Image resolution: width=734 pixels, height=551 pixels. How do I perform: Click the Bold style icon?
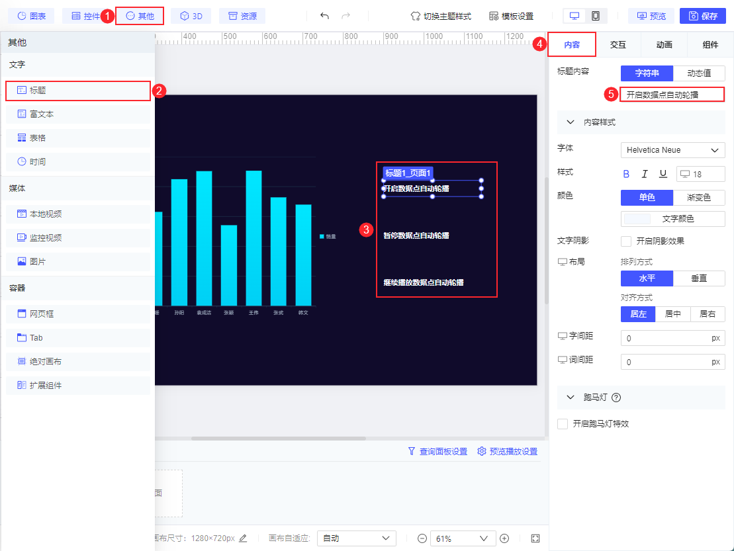(626, 174)
